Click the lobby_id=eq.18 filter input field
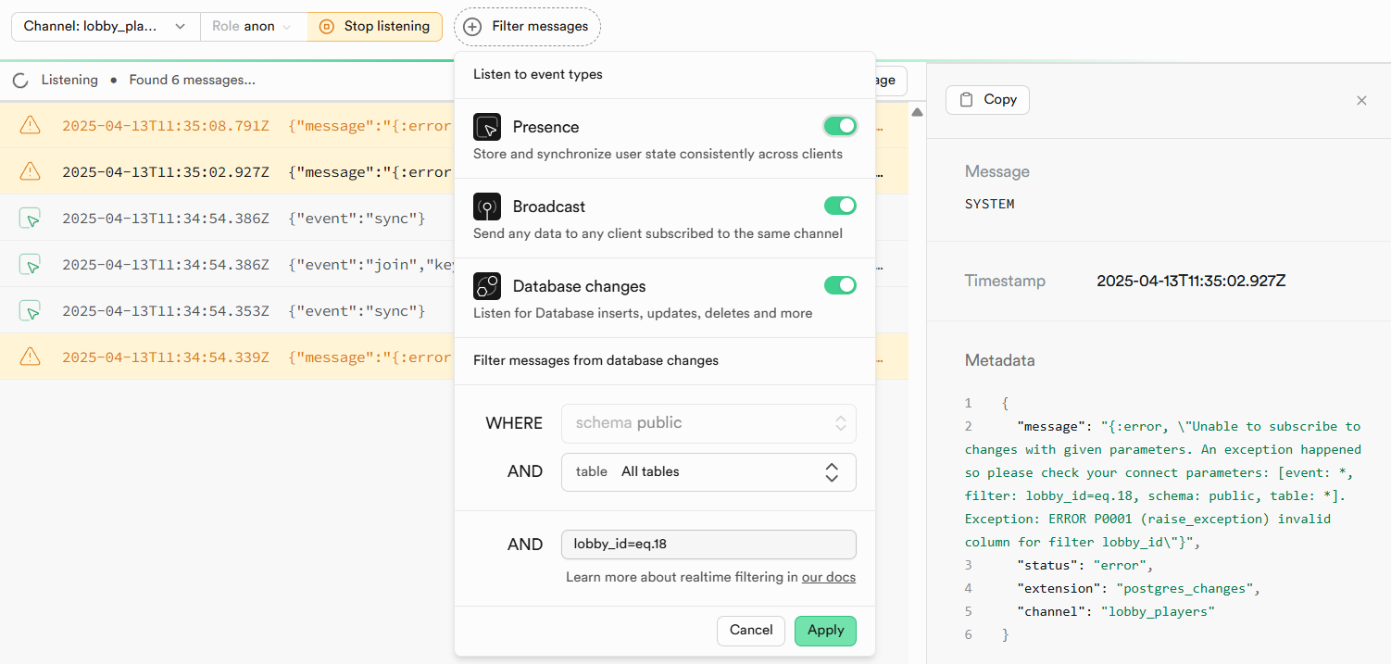The image size is (1391, 664). 708,545
